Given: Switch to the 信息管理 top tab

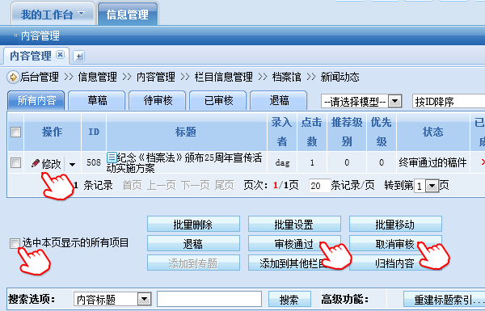Looking at the screenshot, I should coord(128,15).
